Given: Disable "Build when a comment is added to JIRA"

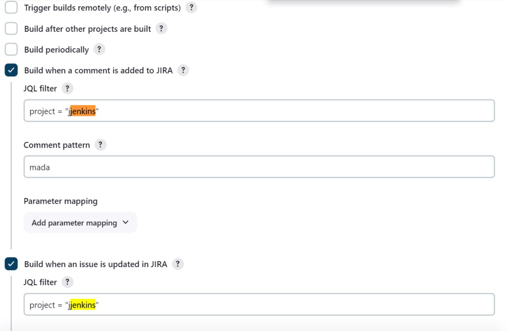Looking at the screenshot, I should [x=10, y=70].
